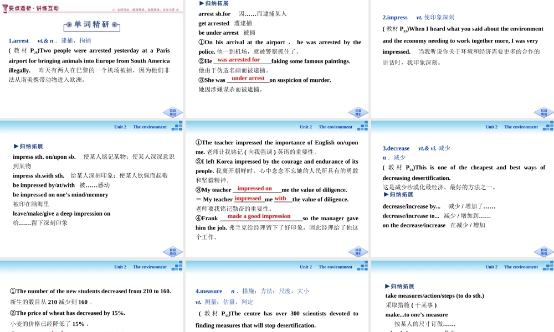Click the phrase 'be impressed by/at/with'
The height and width of the screenshot is (332, 554).
click(x=44, y=185)
